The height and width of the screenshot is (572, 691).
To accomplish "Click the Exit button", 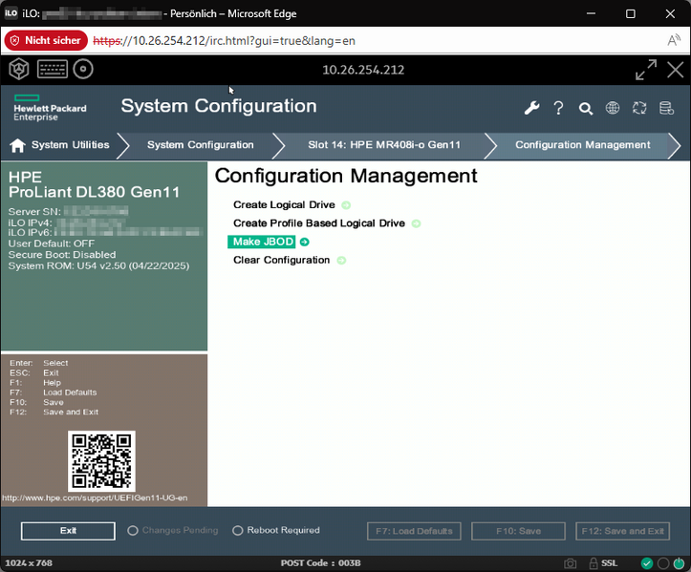I will pyautogui.click(x=68, y=531).
